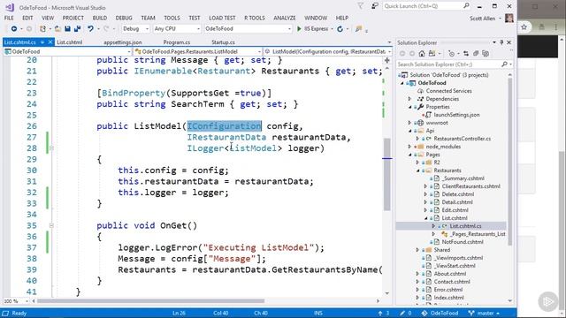Screen dimensions: 566x318
Task: Click Collapse All icon in Solution Explorer
Action: pyautogui.click(x=476, y=54)
